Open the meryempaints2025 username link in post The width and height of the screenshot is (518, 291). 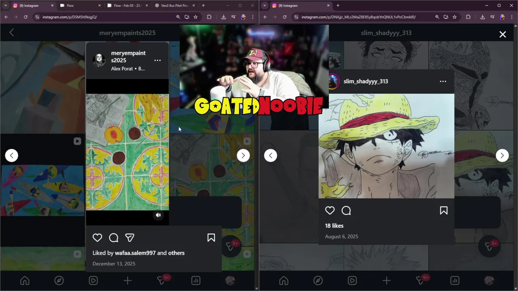128,57
